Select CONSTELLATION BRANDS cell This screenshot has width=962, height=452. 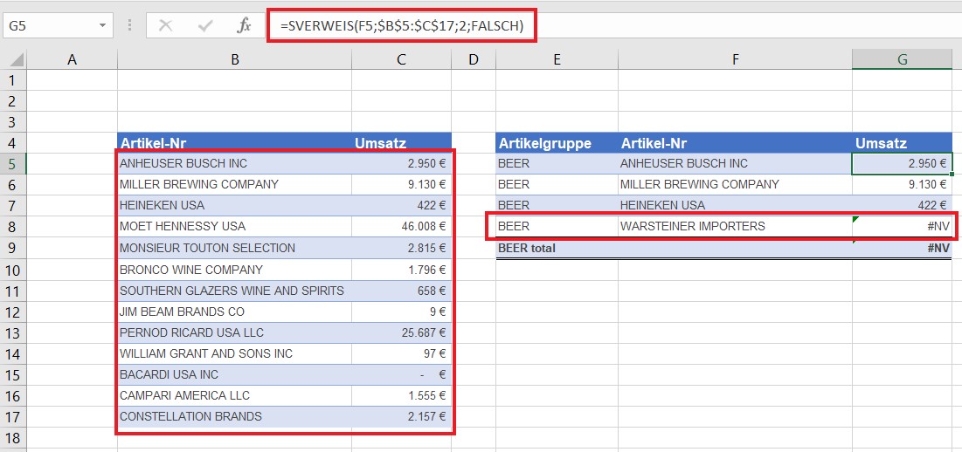(234, 417)
